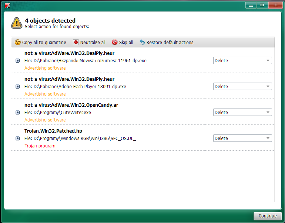Image resolution: width=285 pixels, height=223 pixels.
Task: Click the quarantine radiation icon in the toolbar
Action: (18, 42)
